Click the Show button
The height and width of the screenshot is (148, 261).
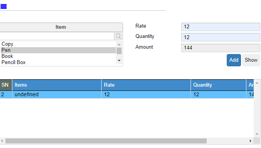coord(251,60)
